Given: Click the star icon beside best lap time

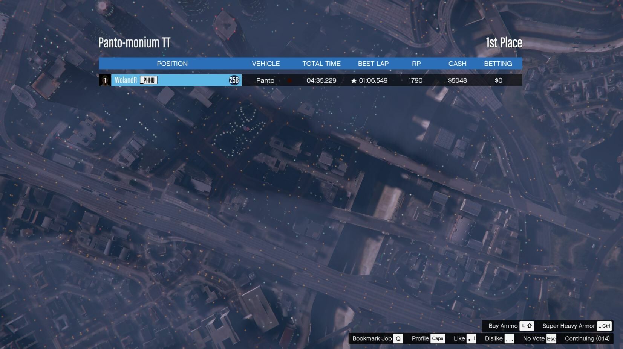Looking at the screenshot, I should [x=354, y=80].
